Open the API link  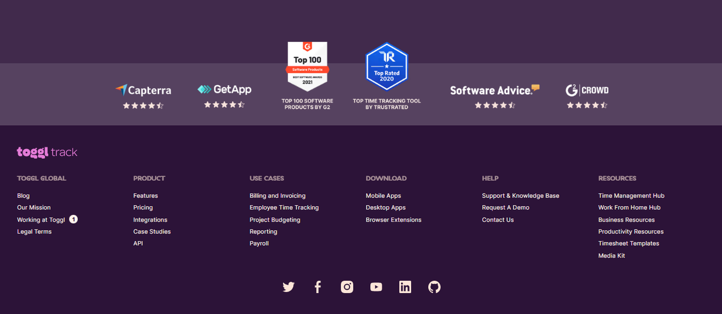tap(138, 244)
